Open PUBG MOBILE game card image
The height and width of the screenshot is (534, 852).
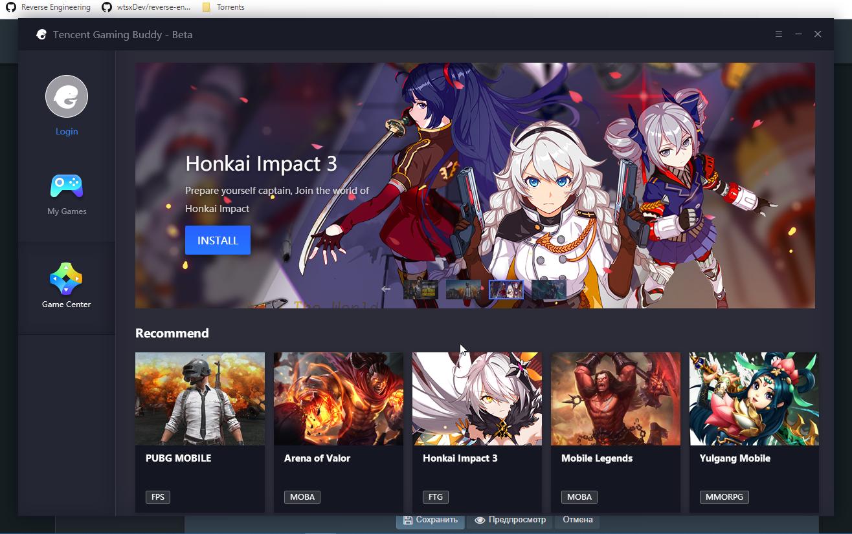point(200,399)
